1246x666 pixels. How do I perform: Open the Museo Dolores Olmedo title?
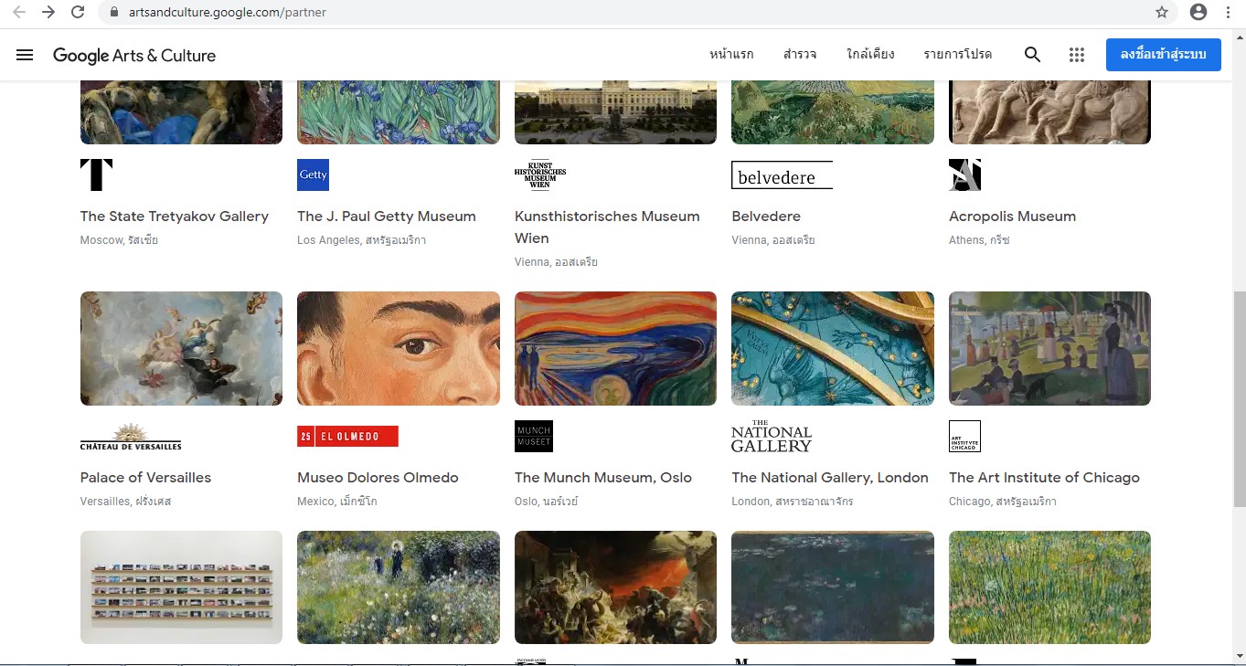[x=378, y=478]
